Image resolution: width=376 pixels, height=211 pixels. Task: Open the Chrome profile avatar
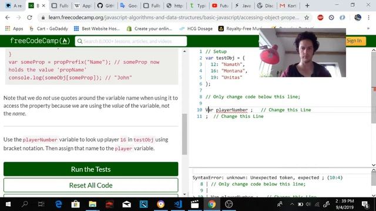(358, 18)
